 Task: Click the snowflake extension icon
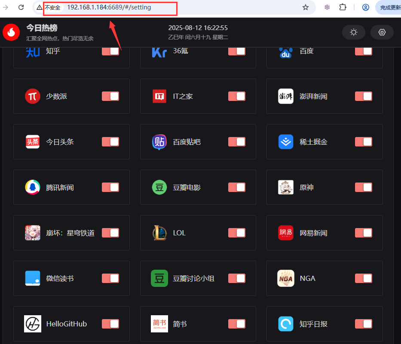point(327,7)
